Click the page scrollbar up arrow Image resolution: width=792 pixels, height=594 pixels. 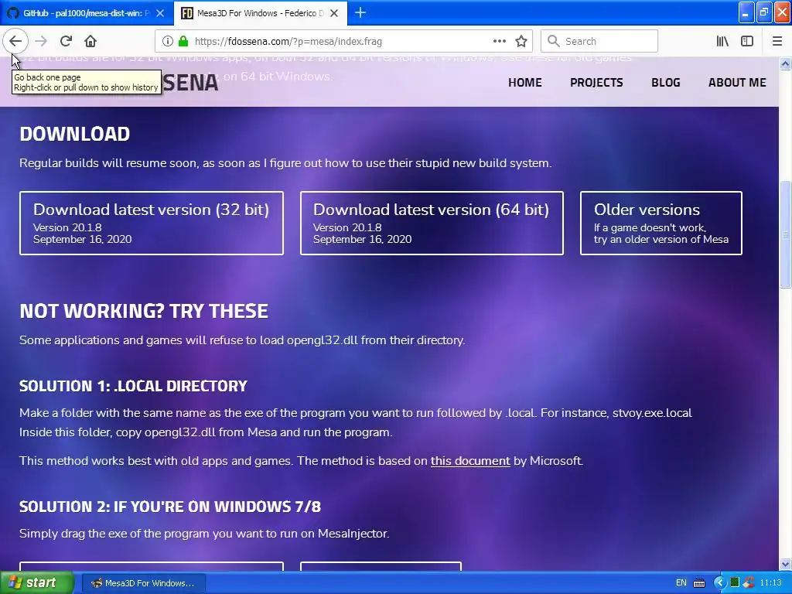pos(785,63)
